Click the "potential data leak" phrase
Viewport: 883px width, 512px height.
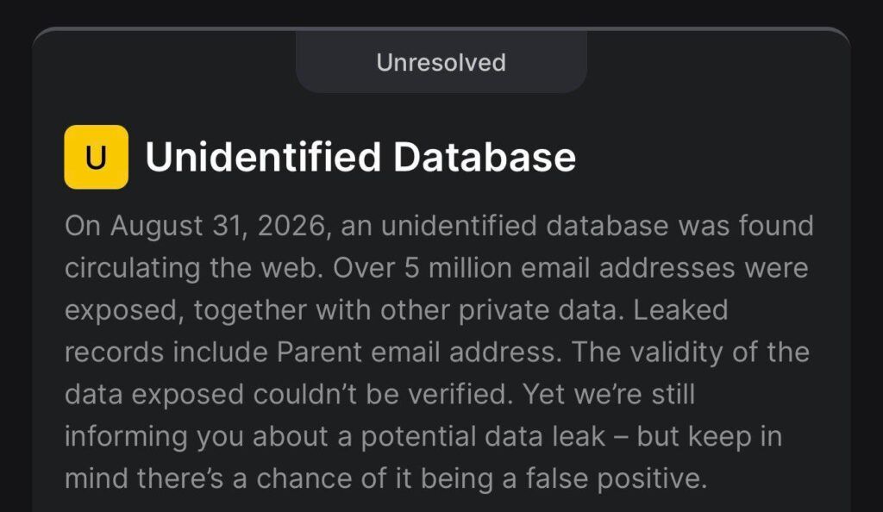click(483, 437)
